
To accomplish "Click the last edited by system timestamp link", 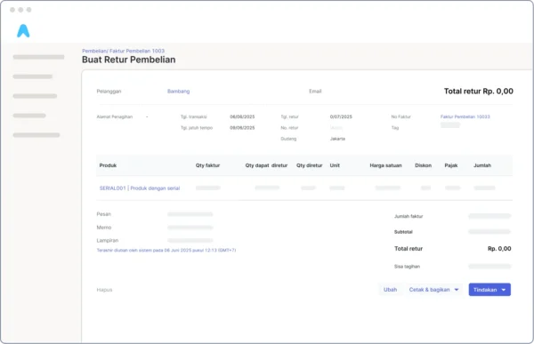I will [166, 250].
